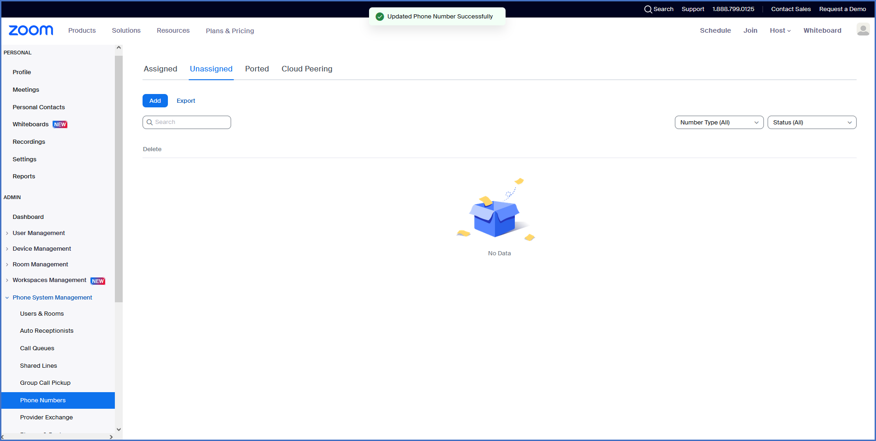Open the Products menu

point(82,30)
